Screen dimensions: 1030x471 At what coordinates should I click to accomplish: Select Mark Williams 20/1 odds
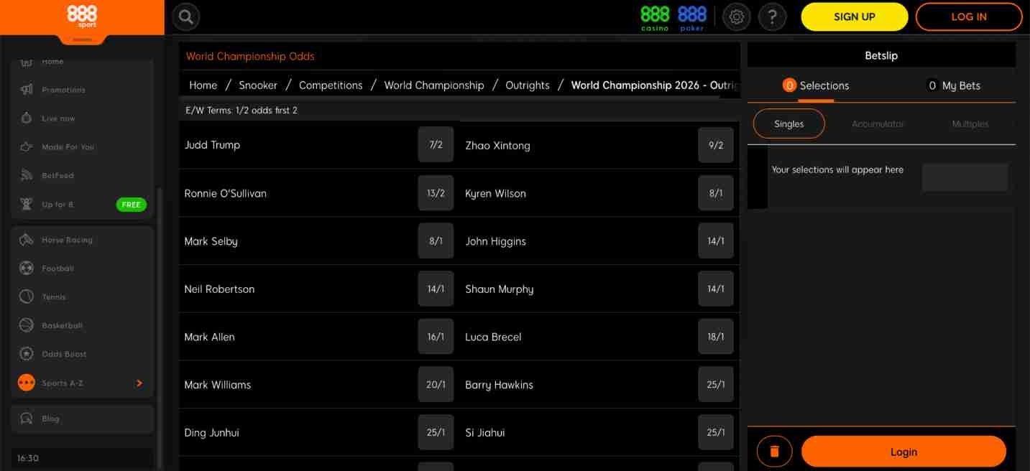pos(436,384)
